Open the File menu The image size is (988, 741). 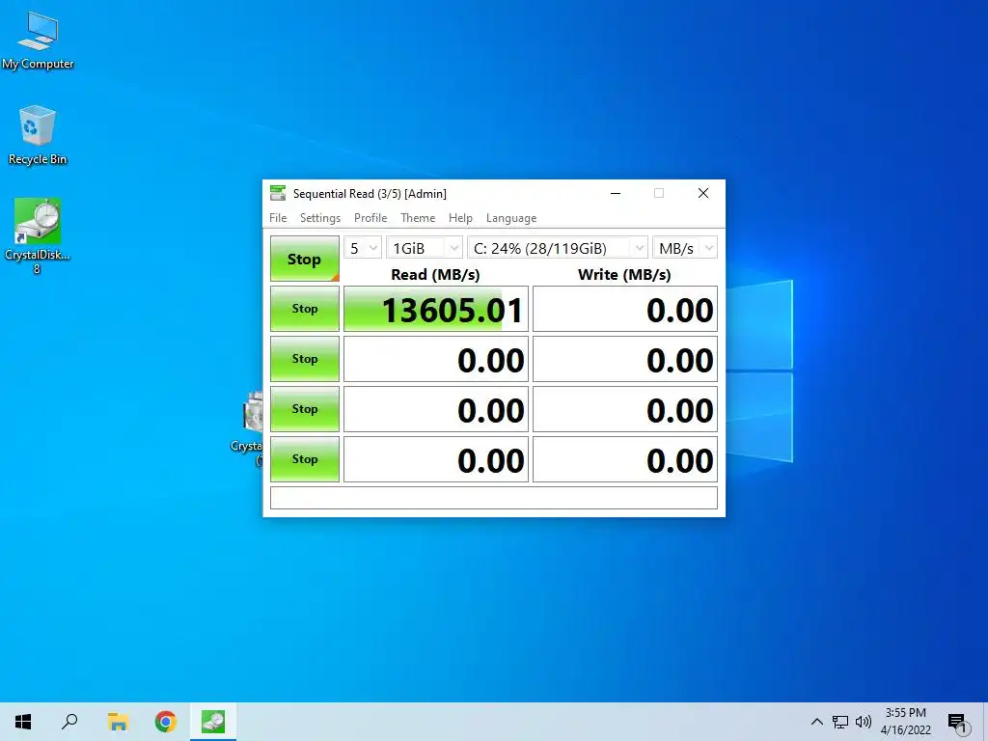pyautogui.click(x=278, y=218)
